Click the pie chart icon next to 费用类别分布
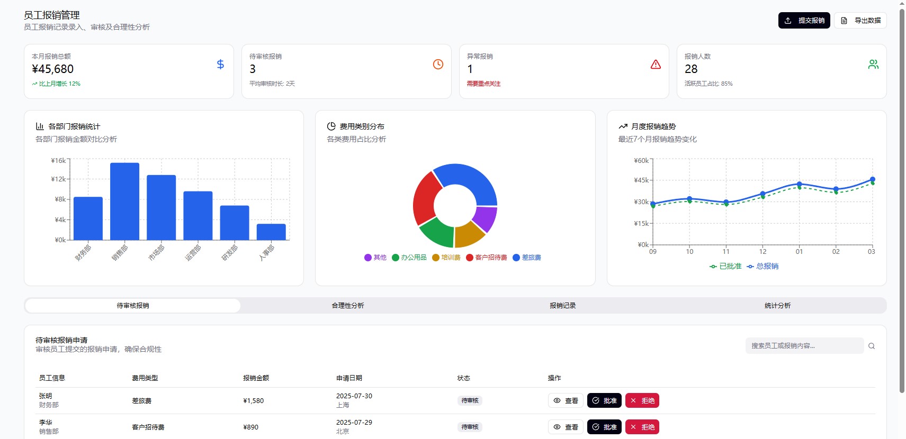Viewport: 906px width, 439px height. [x=331, y=126]
